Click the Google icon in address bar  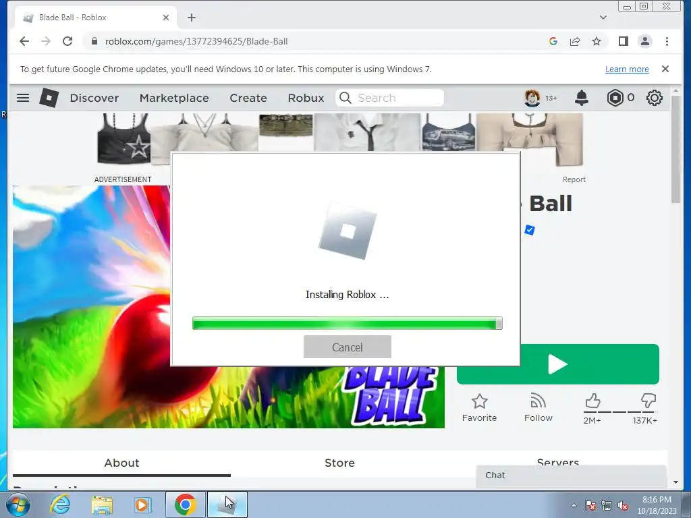(553, 41)
